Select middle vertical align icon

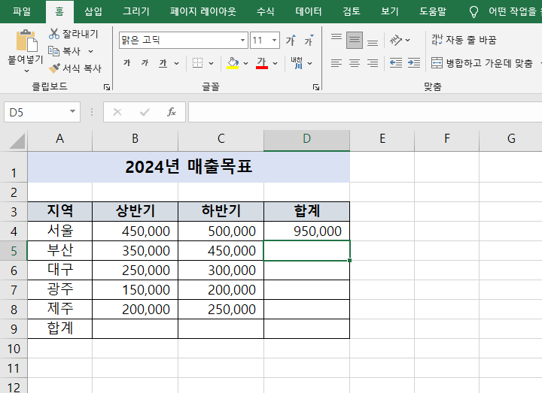click(x=355, y=41)
